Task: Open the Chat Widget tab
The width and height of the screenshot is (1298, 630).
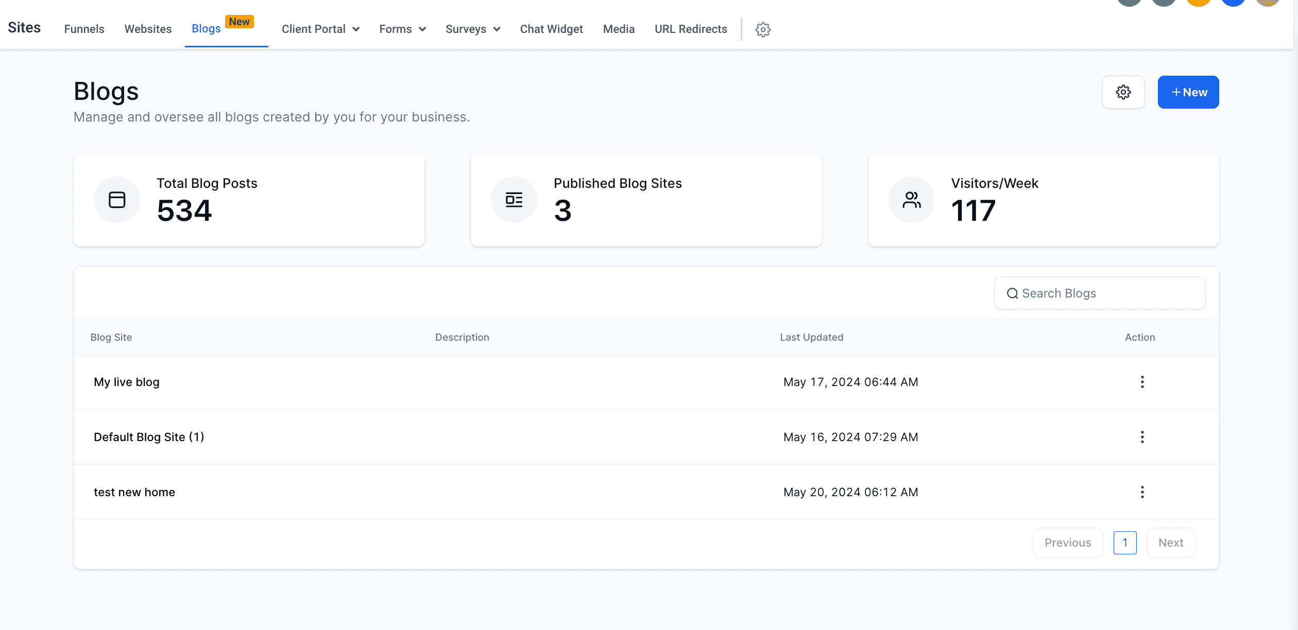Action: [x=551, y=29]
